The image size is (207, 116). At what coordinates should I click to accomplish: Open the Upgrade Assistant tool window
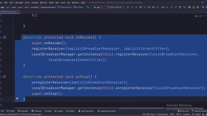tap(106, 111)
